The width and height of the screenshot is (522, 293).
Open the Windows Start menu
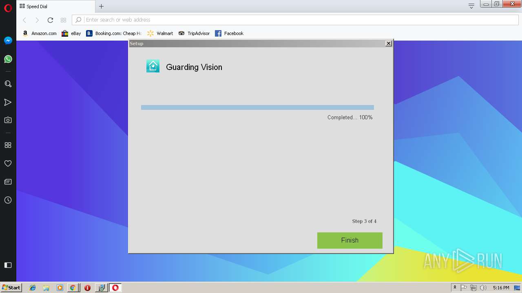[x=11, y=288]
